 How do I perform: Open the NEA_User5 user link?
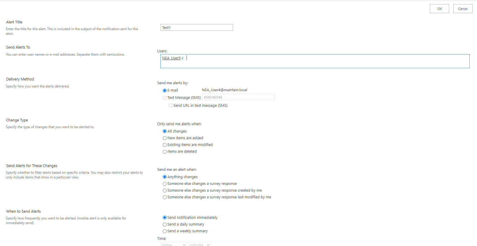[x=171, y=58]
